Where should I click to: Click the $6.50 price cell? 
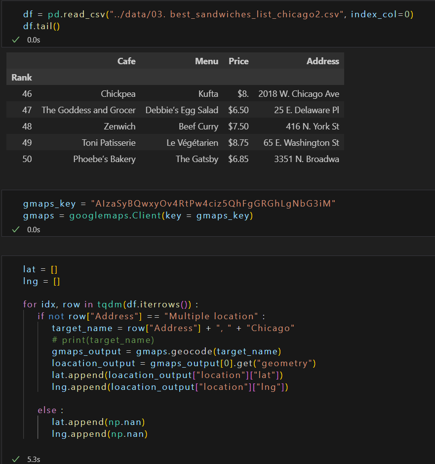pos(238,110)
